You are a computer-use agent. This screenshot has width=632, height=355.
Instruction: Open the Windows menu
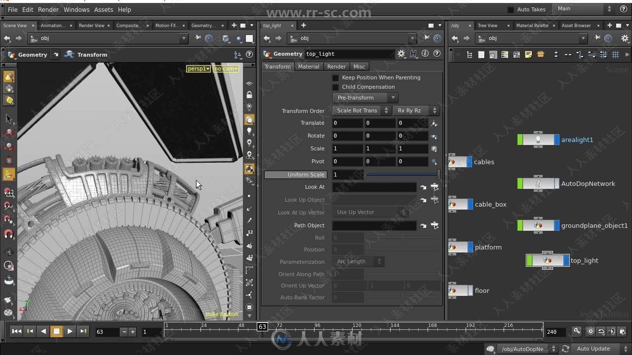(77, 9)
